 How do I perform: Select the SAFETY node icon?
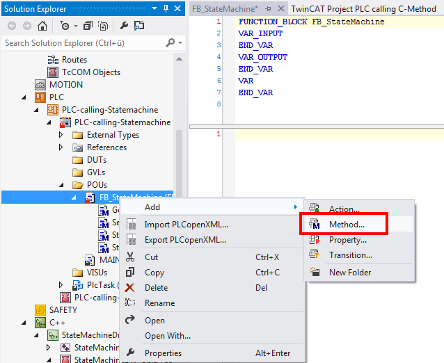(x=40, y=310)
